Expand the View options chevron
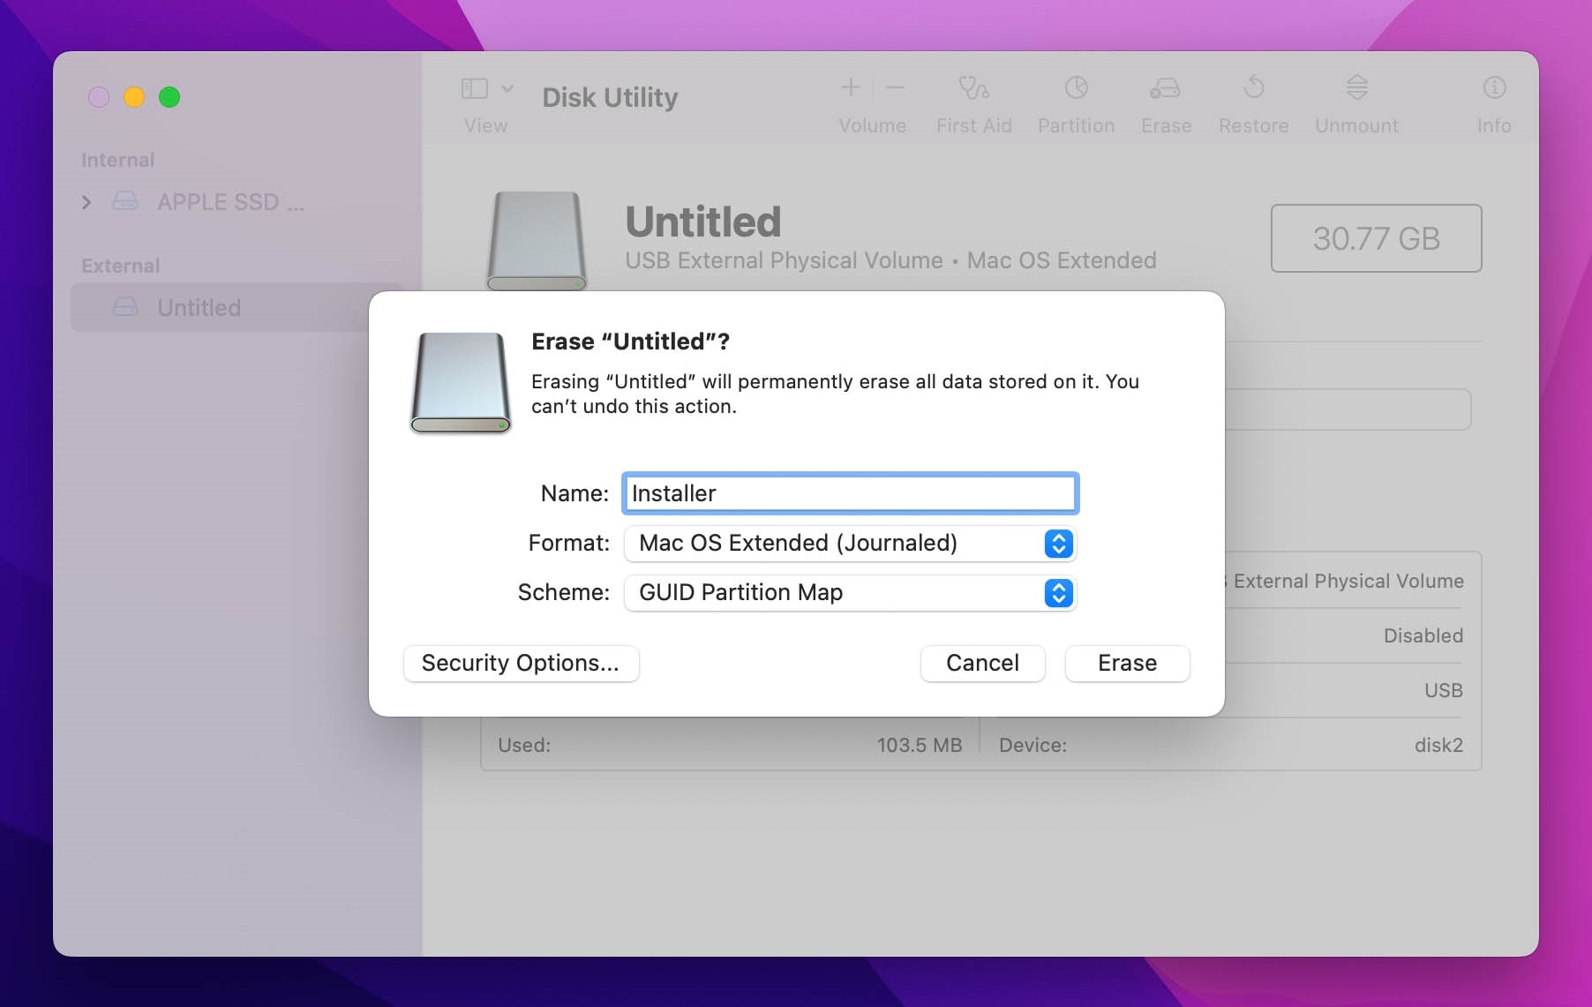This screenshot has width=1592, height=1007. click(x=507, y=87)
